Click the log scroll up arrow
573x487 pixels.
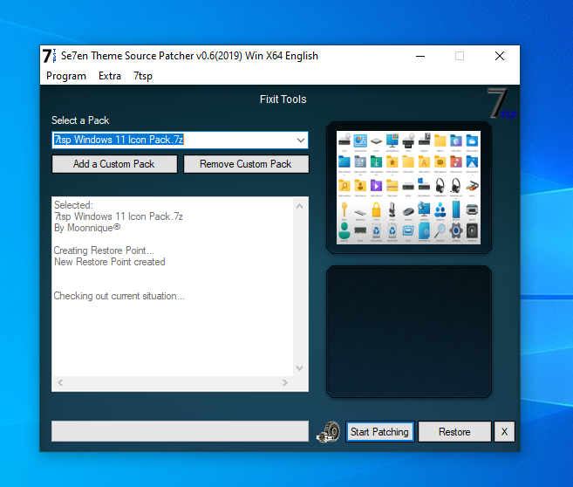coord(300,206)
